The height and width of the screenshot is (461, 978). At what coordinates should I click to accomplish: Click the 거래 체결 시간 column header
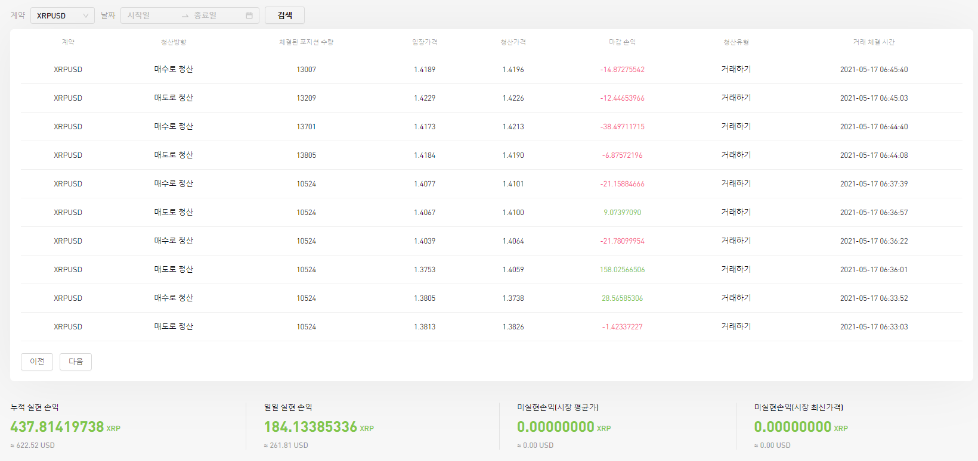(874, 42)
